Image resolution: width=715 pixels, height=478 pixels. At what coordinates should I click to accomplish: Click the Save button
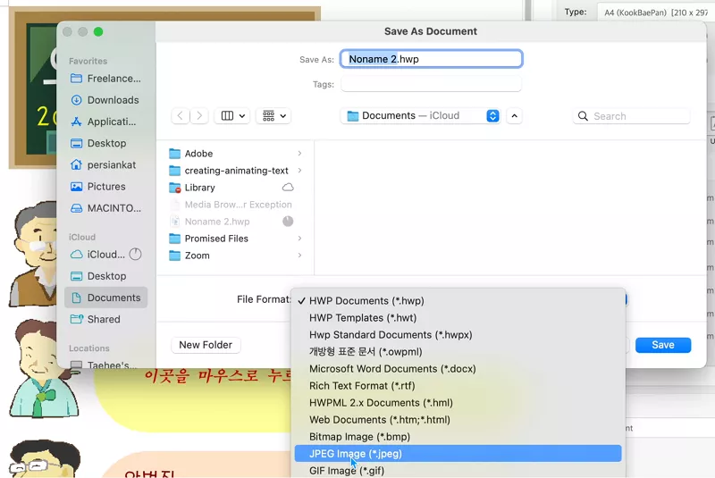pos(663,345)
